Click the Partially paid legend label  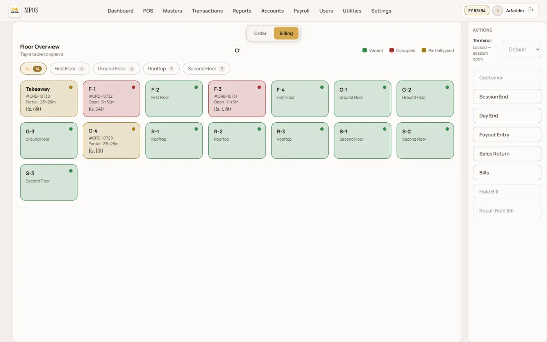[441, 50]
